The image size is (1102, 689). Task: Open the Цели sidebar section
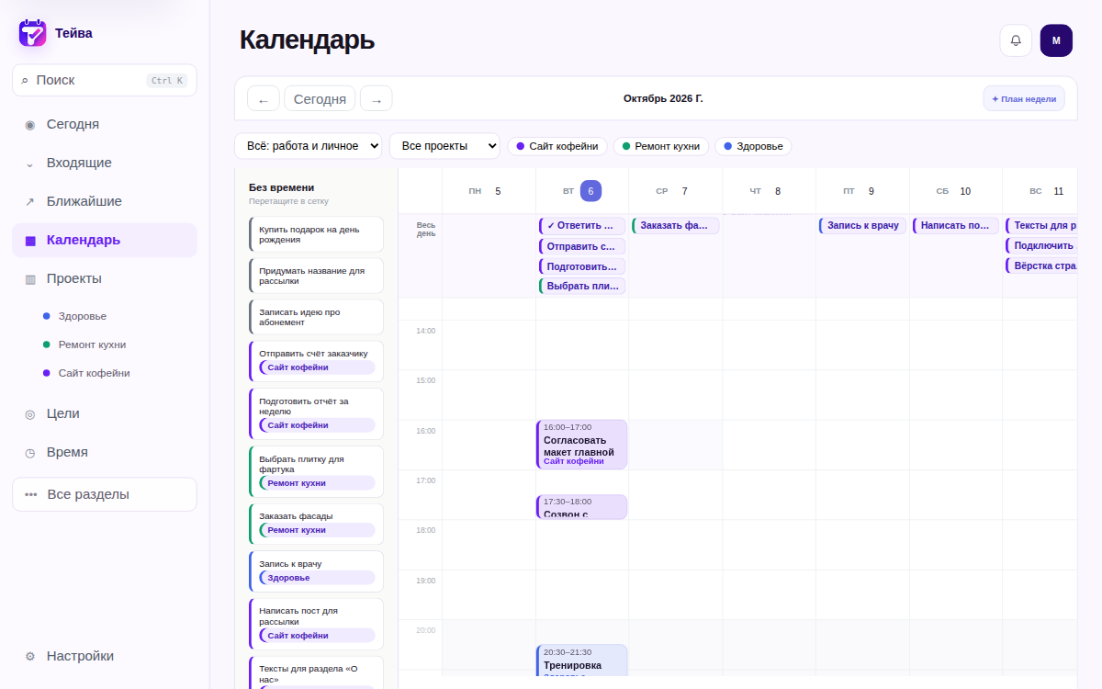tap(105, 414)
